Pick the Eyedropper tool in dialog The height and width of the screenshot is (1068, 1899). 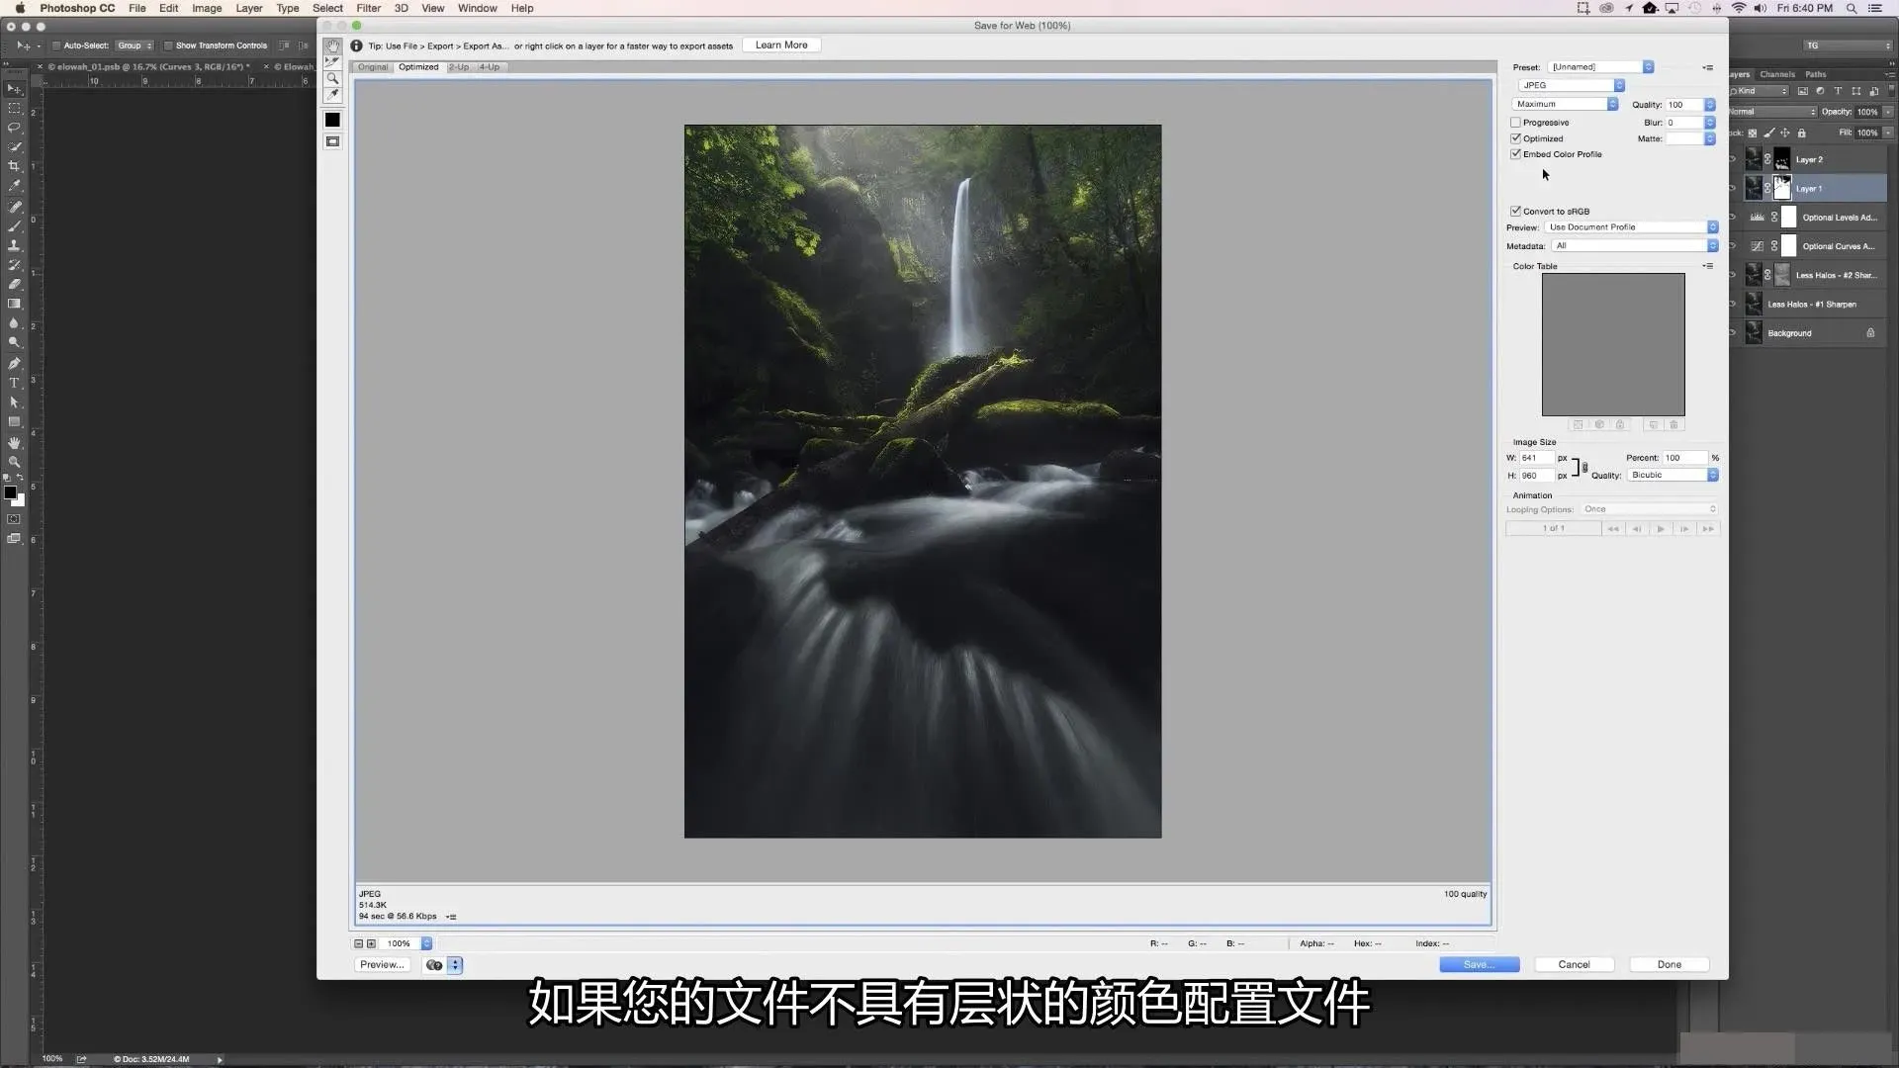point(333,95)
